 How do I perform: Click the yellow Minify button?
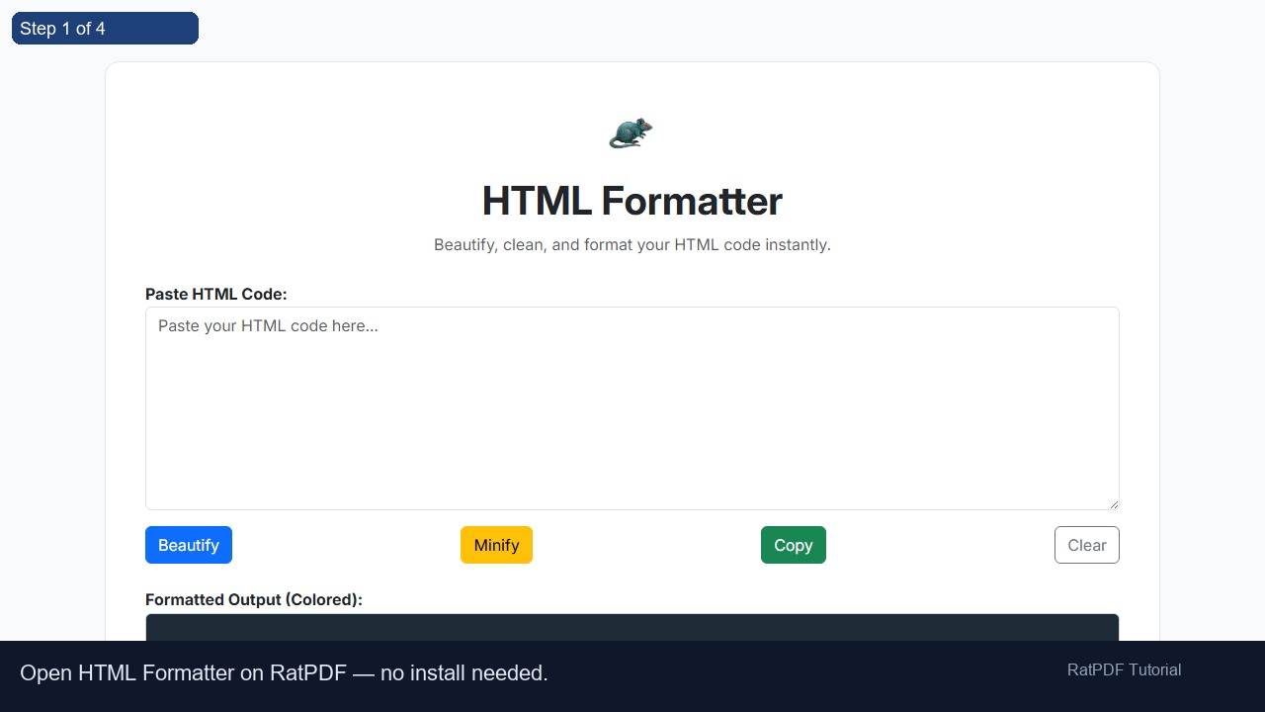496,545
